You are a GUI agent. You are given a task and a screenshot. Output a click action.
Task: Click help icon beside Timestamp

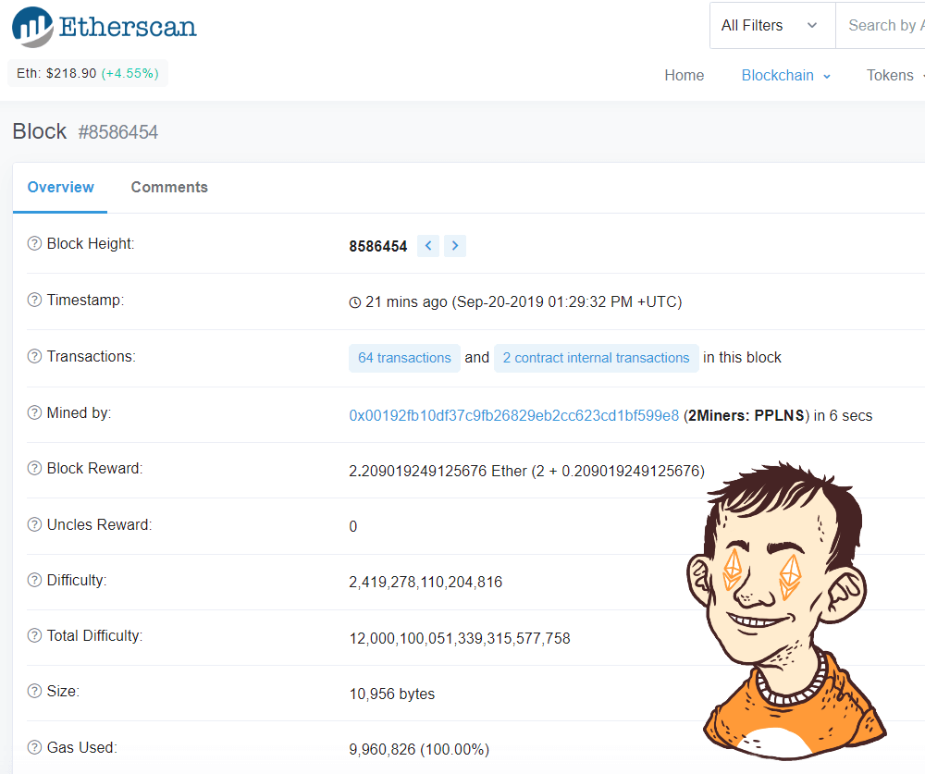coord(34,300)
